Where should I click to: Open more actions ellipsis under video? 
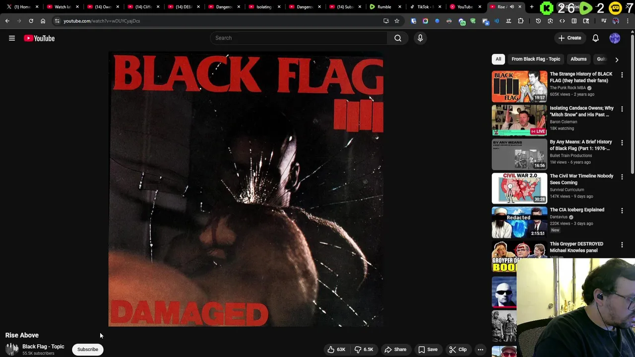click(x=480, y=350)
